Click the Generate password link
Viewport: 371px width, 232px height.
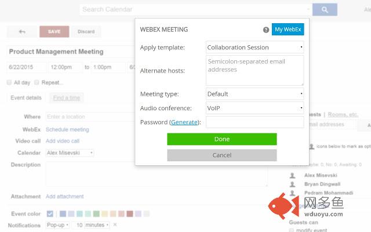pyautogui.click(x=184, y=122)
